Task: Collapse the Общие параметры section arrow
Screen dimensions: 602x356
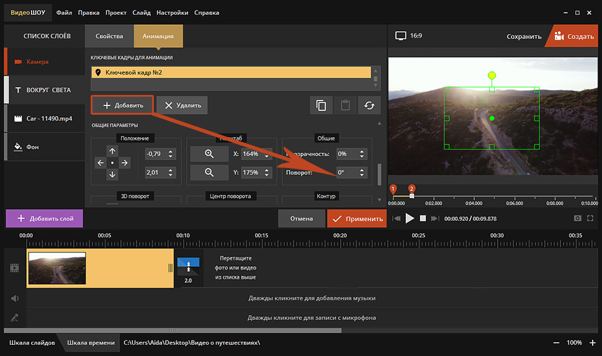Action: pos(379,123)
